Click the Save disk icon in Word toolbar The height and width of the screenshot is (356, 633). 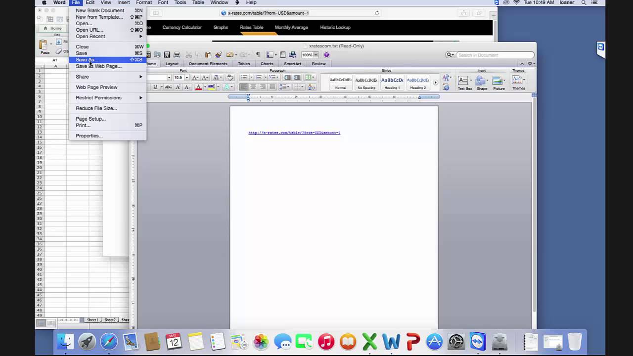click(x=167, y=55)
